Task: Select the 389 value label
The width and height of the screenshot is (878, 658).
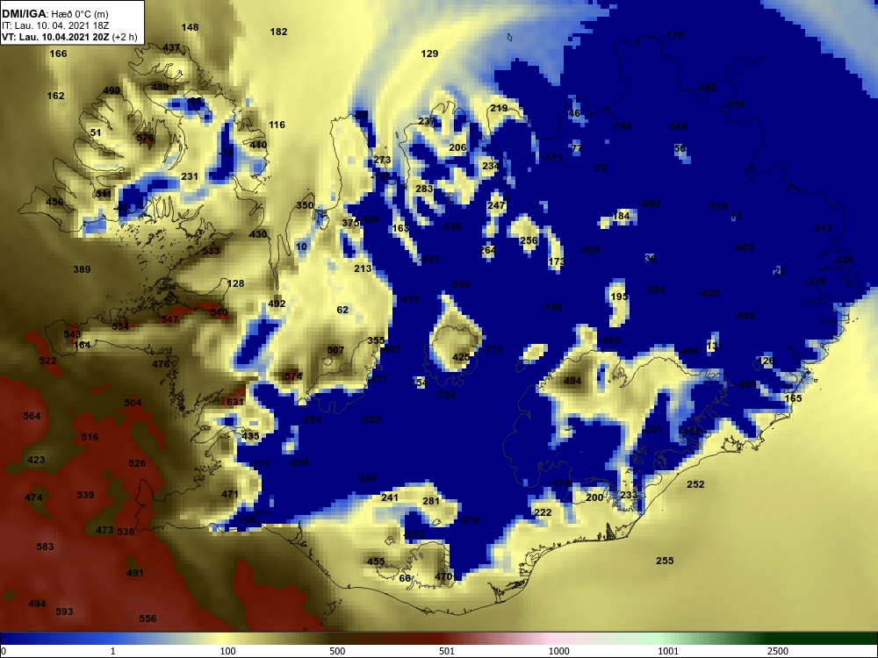Action: coord(82,269)
